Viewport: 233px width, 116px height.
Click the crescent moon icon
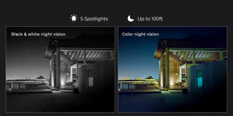click(130, 19)
